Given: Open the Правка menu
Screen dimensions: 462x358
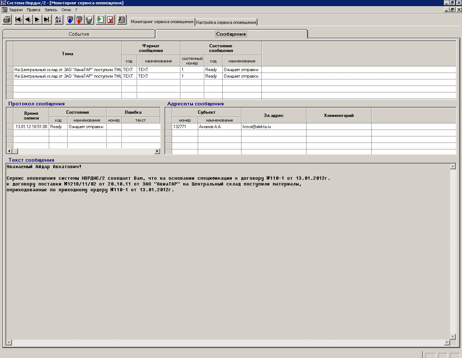Looking at the screenshot, I should (x=34, y=10).
